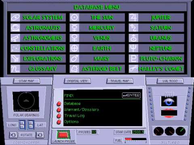The height and width of the screenshot is (145, 194).
Task: Select the red button beside Warrant/Dossiers
Action: point(59,110)
